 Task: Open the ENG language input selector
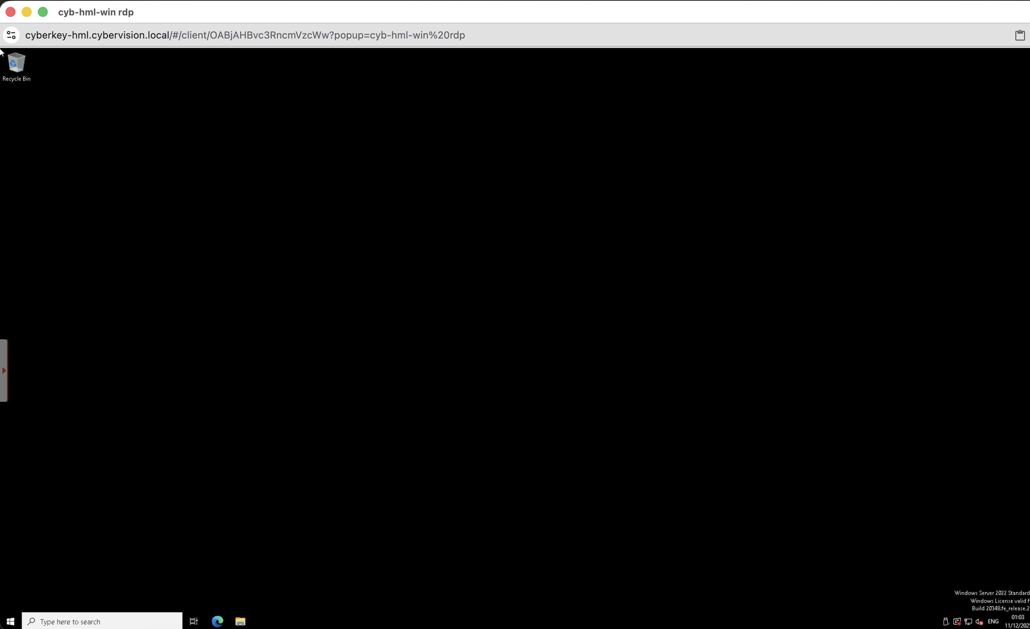993,622
